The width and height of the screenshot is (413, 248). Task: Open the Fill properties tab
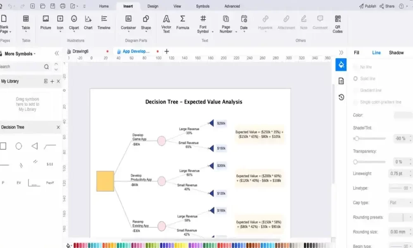356,53
